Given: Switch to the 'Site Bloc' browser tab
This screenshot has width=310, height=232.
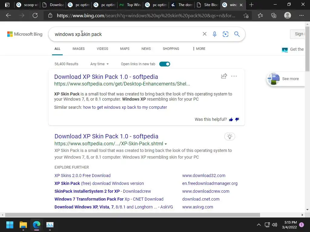Looking at the screenshot, I should (207, 5).
